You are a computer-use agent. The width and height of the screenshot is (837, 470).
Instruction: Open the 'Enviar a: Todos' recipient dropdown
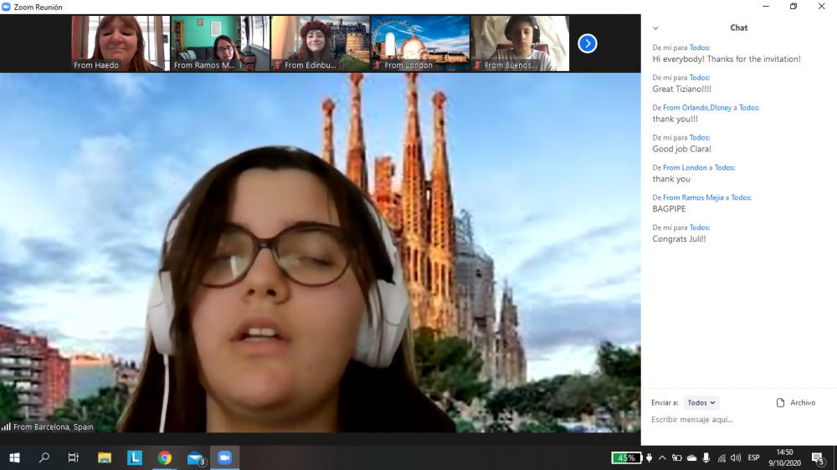tap(701, 403)
